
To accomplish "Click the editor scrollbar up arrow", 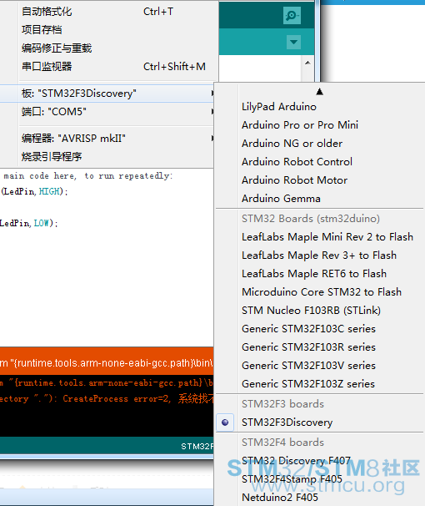I will pos(307,63).
